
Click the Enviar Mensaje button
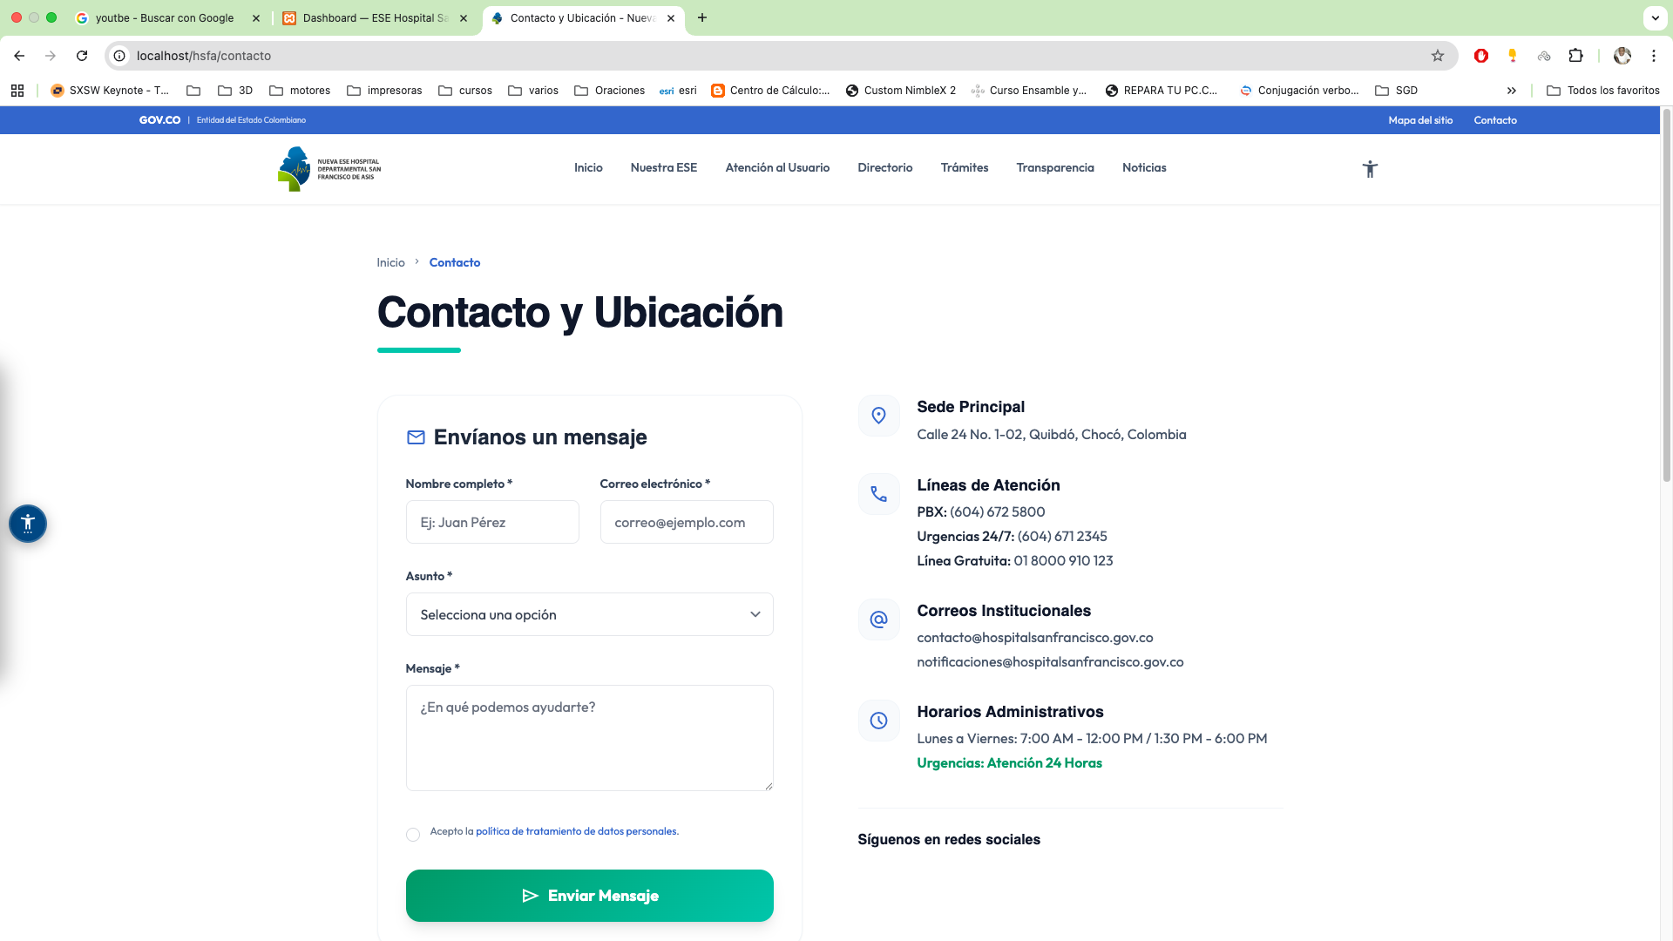point(589,896)
